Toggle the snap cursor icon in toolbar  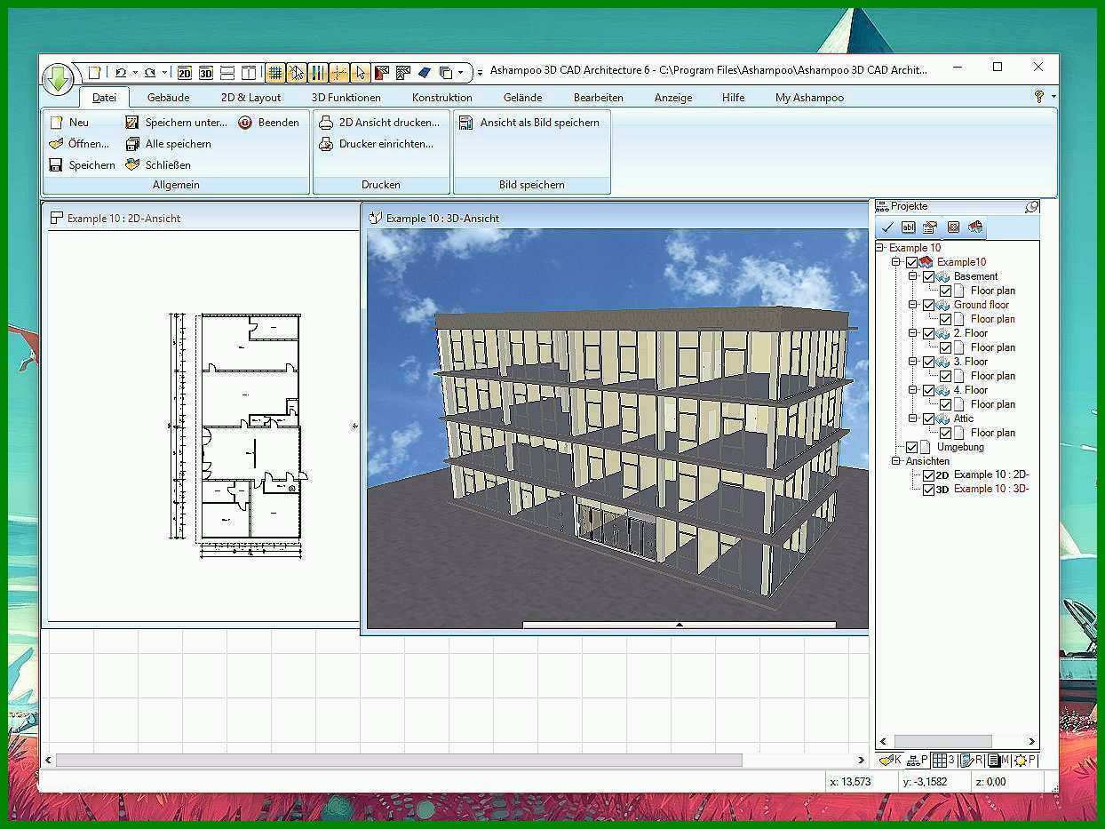point(297,73)
